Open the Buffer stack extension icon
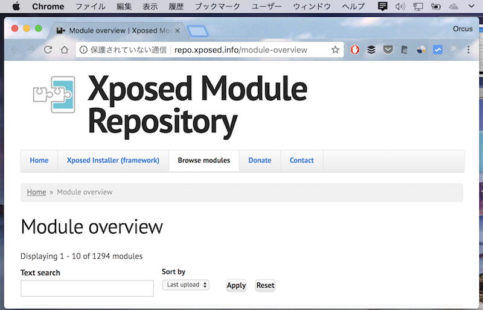Viewport: 483px width, 310px height. point(371,49)
